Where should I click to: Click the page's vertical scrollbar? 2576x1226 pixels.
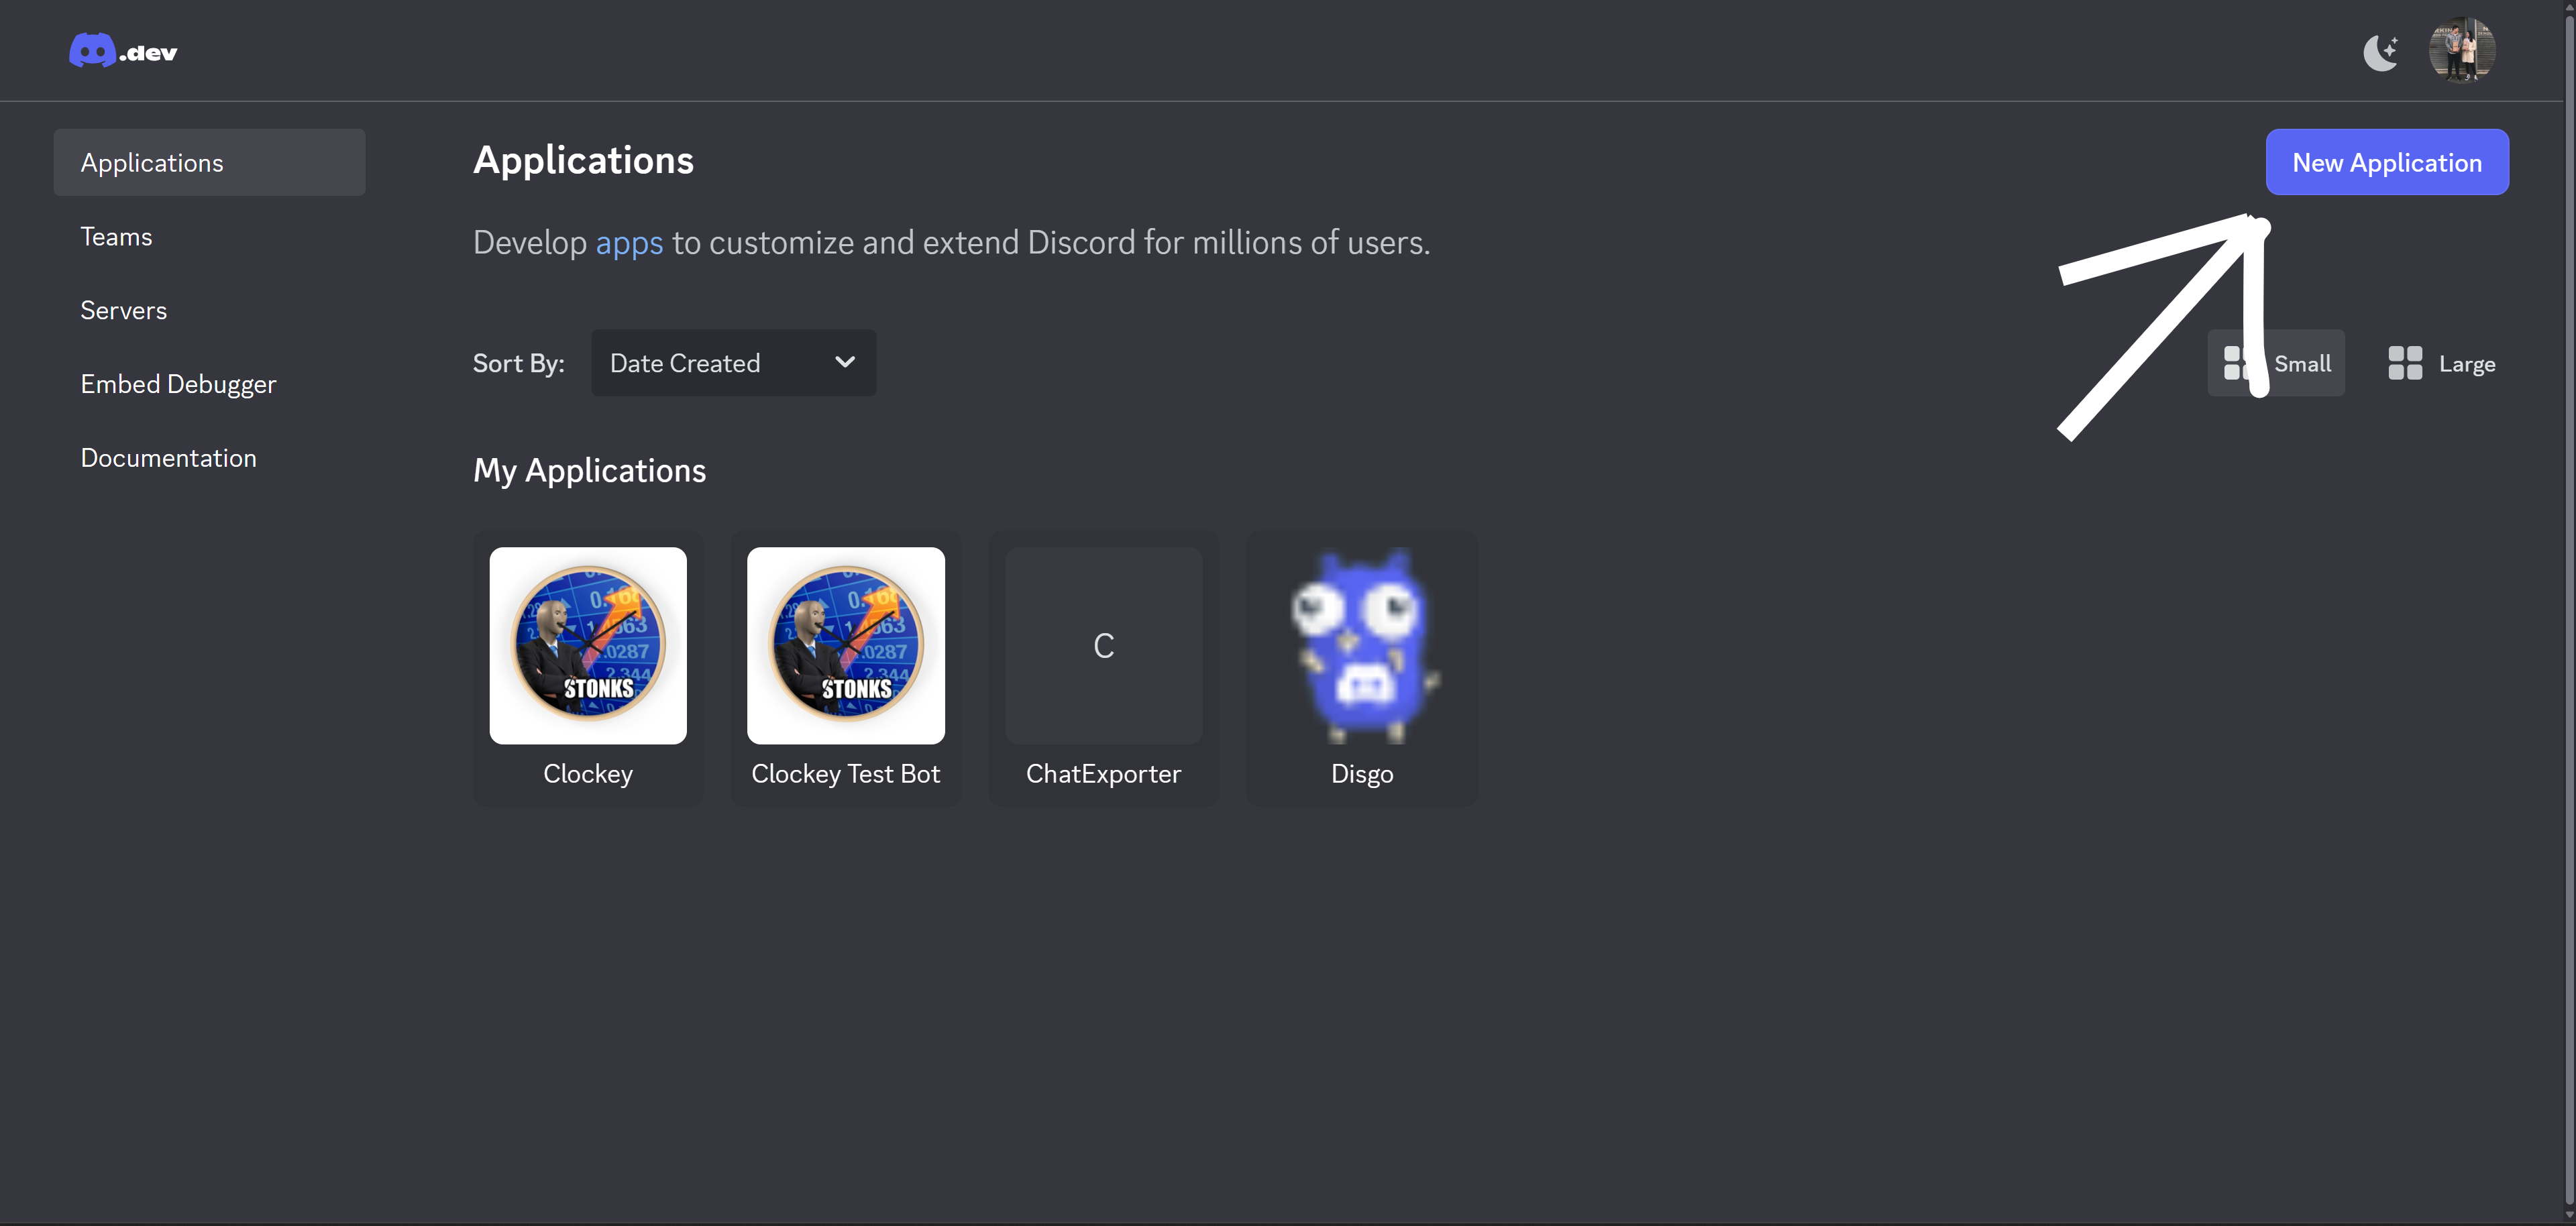pos(2568,600)
